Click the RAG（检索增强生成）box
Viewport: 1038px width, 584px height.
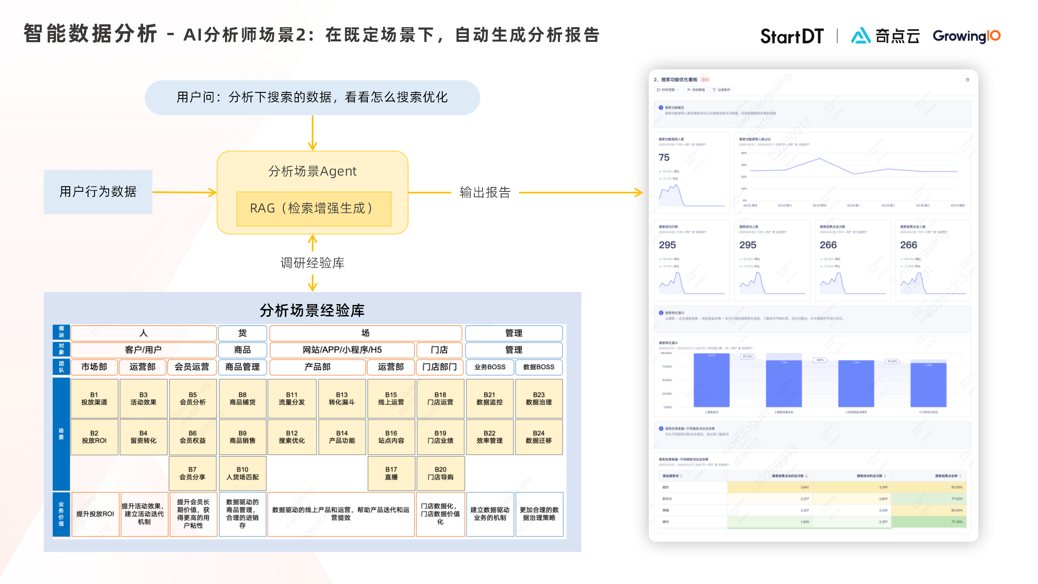tap(313, 208)
